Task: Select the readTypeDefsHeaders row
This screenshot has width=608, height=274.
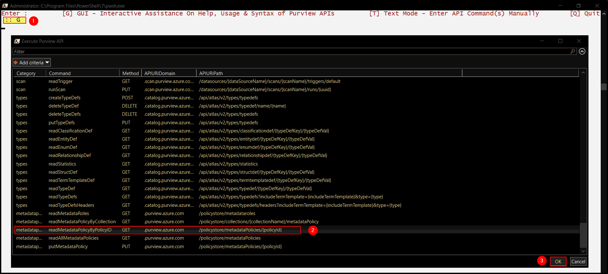Action: (297, 205)
